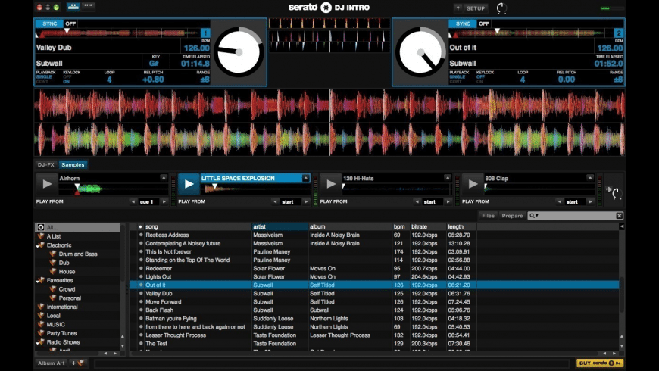Click the Drum and Bass crate icon
Screen dimensions: 659x371
[53, 254]
